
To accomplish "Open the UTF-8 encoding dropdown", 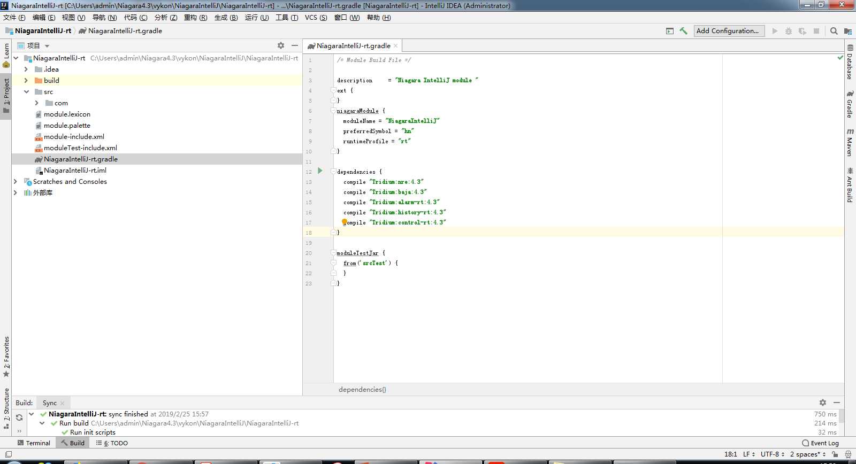I will click(773, 454).
